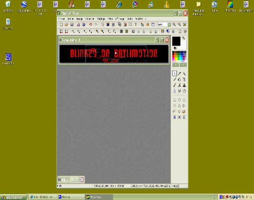Choose the Rhombus selection shape
Screen dimensions: 254x200
174,106
